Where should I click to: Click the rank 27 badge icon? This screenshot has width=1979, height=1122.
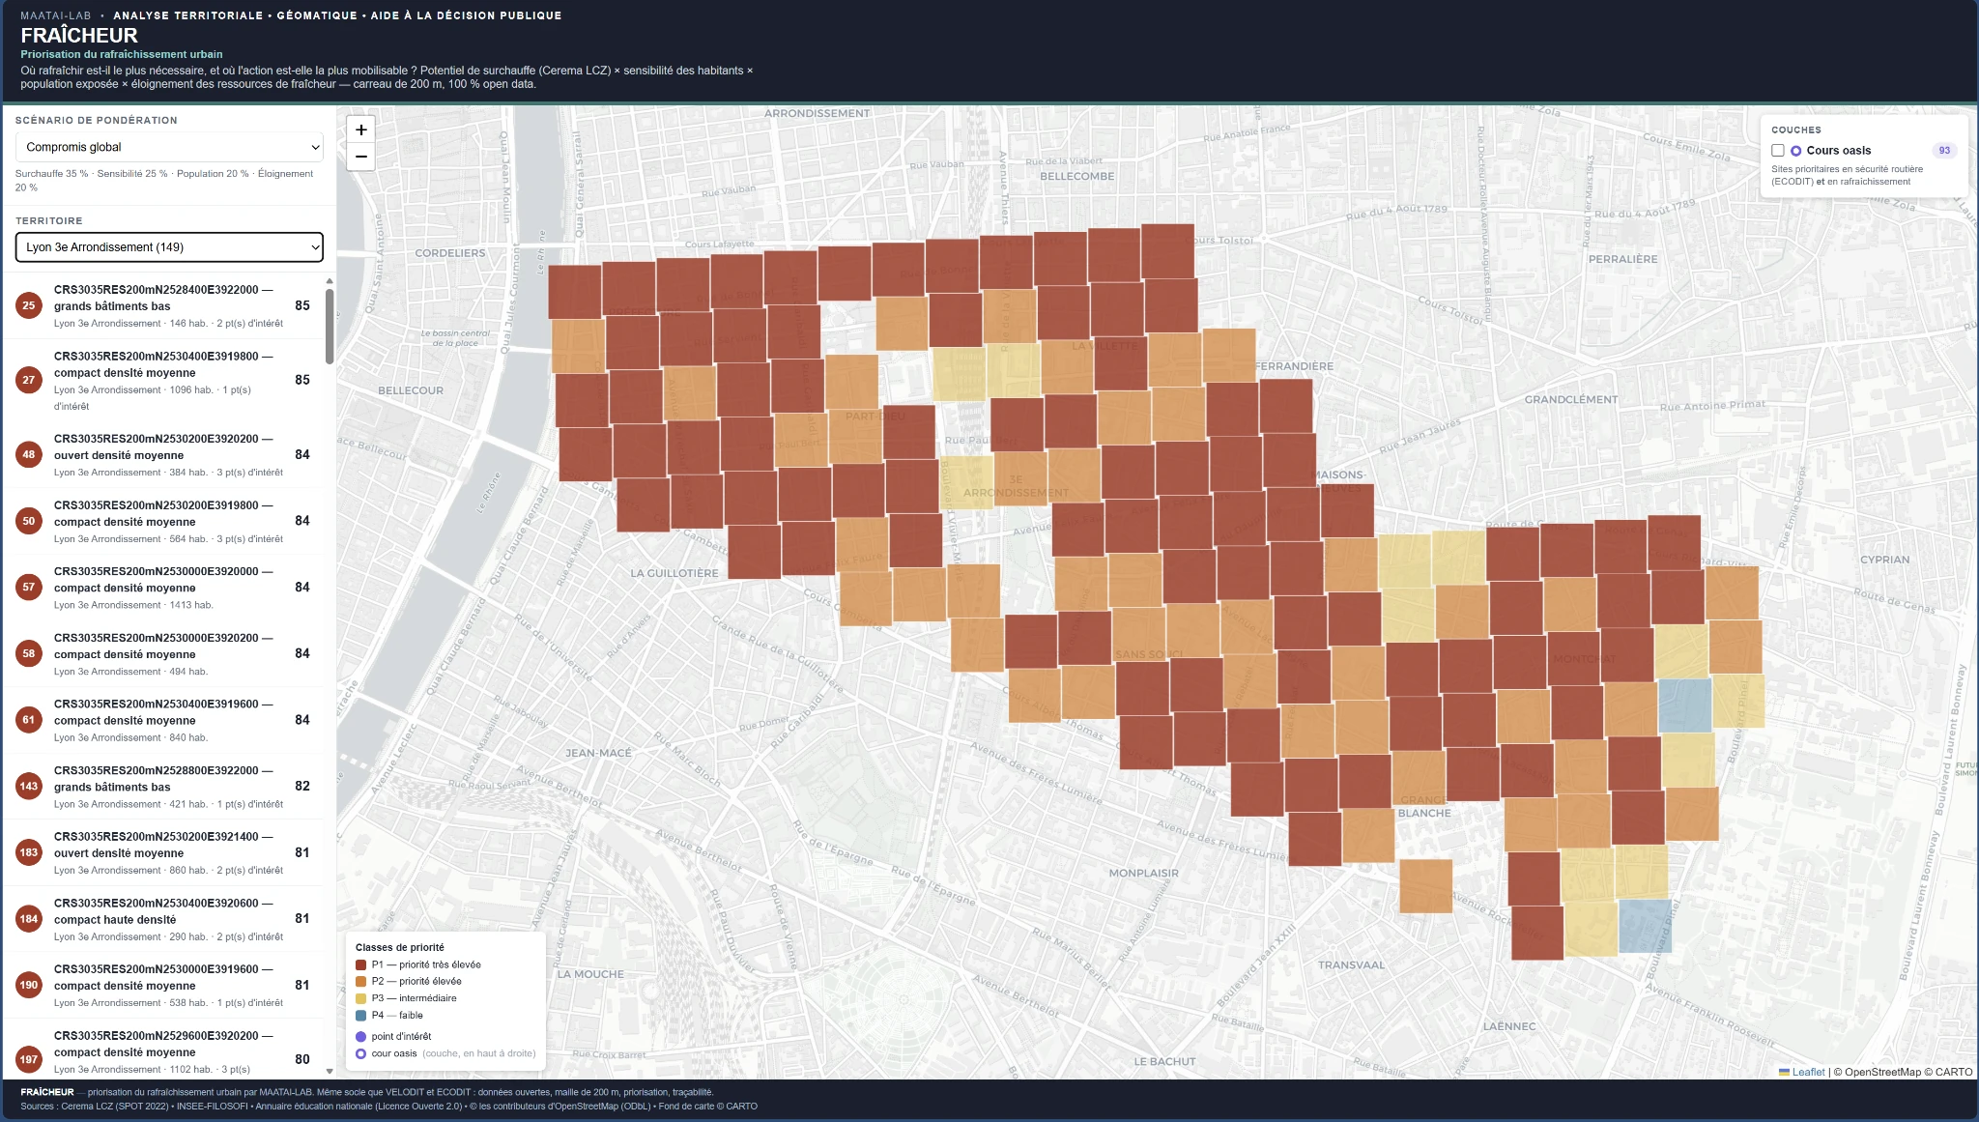[29, 380]
